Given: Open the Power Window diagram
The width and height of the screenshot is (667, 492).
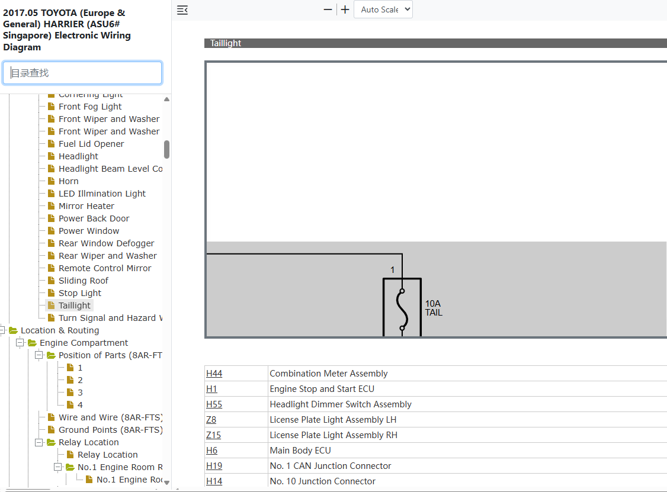Looking at the screenshot, I should point(89,231).
